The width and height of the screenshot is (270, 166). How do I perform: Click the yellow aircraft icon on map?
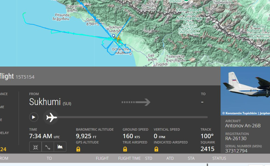click(x=118, y=38)
